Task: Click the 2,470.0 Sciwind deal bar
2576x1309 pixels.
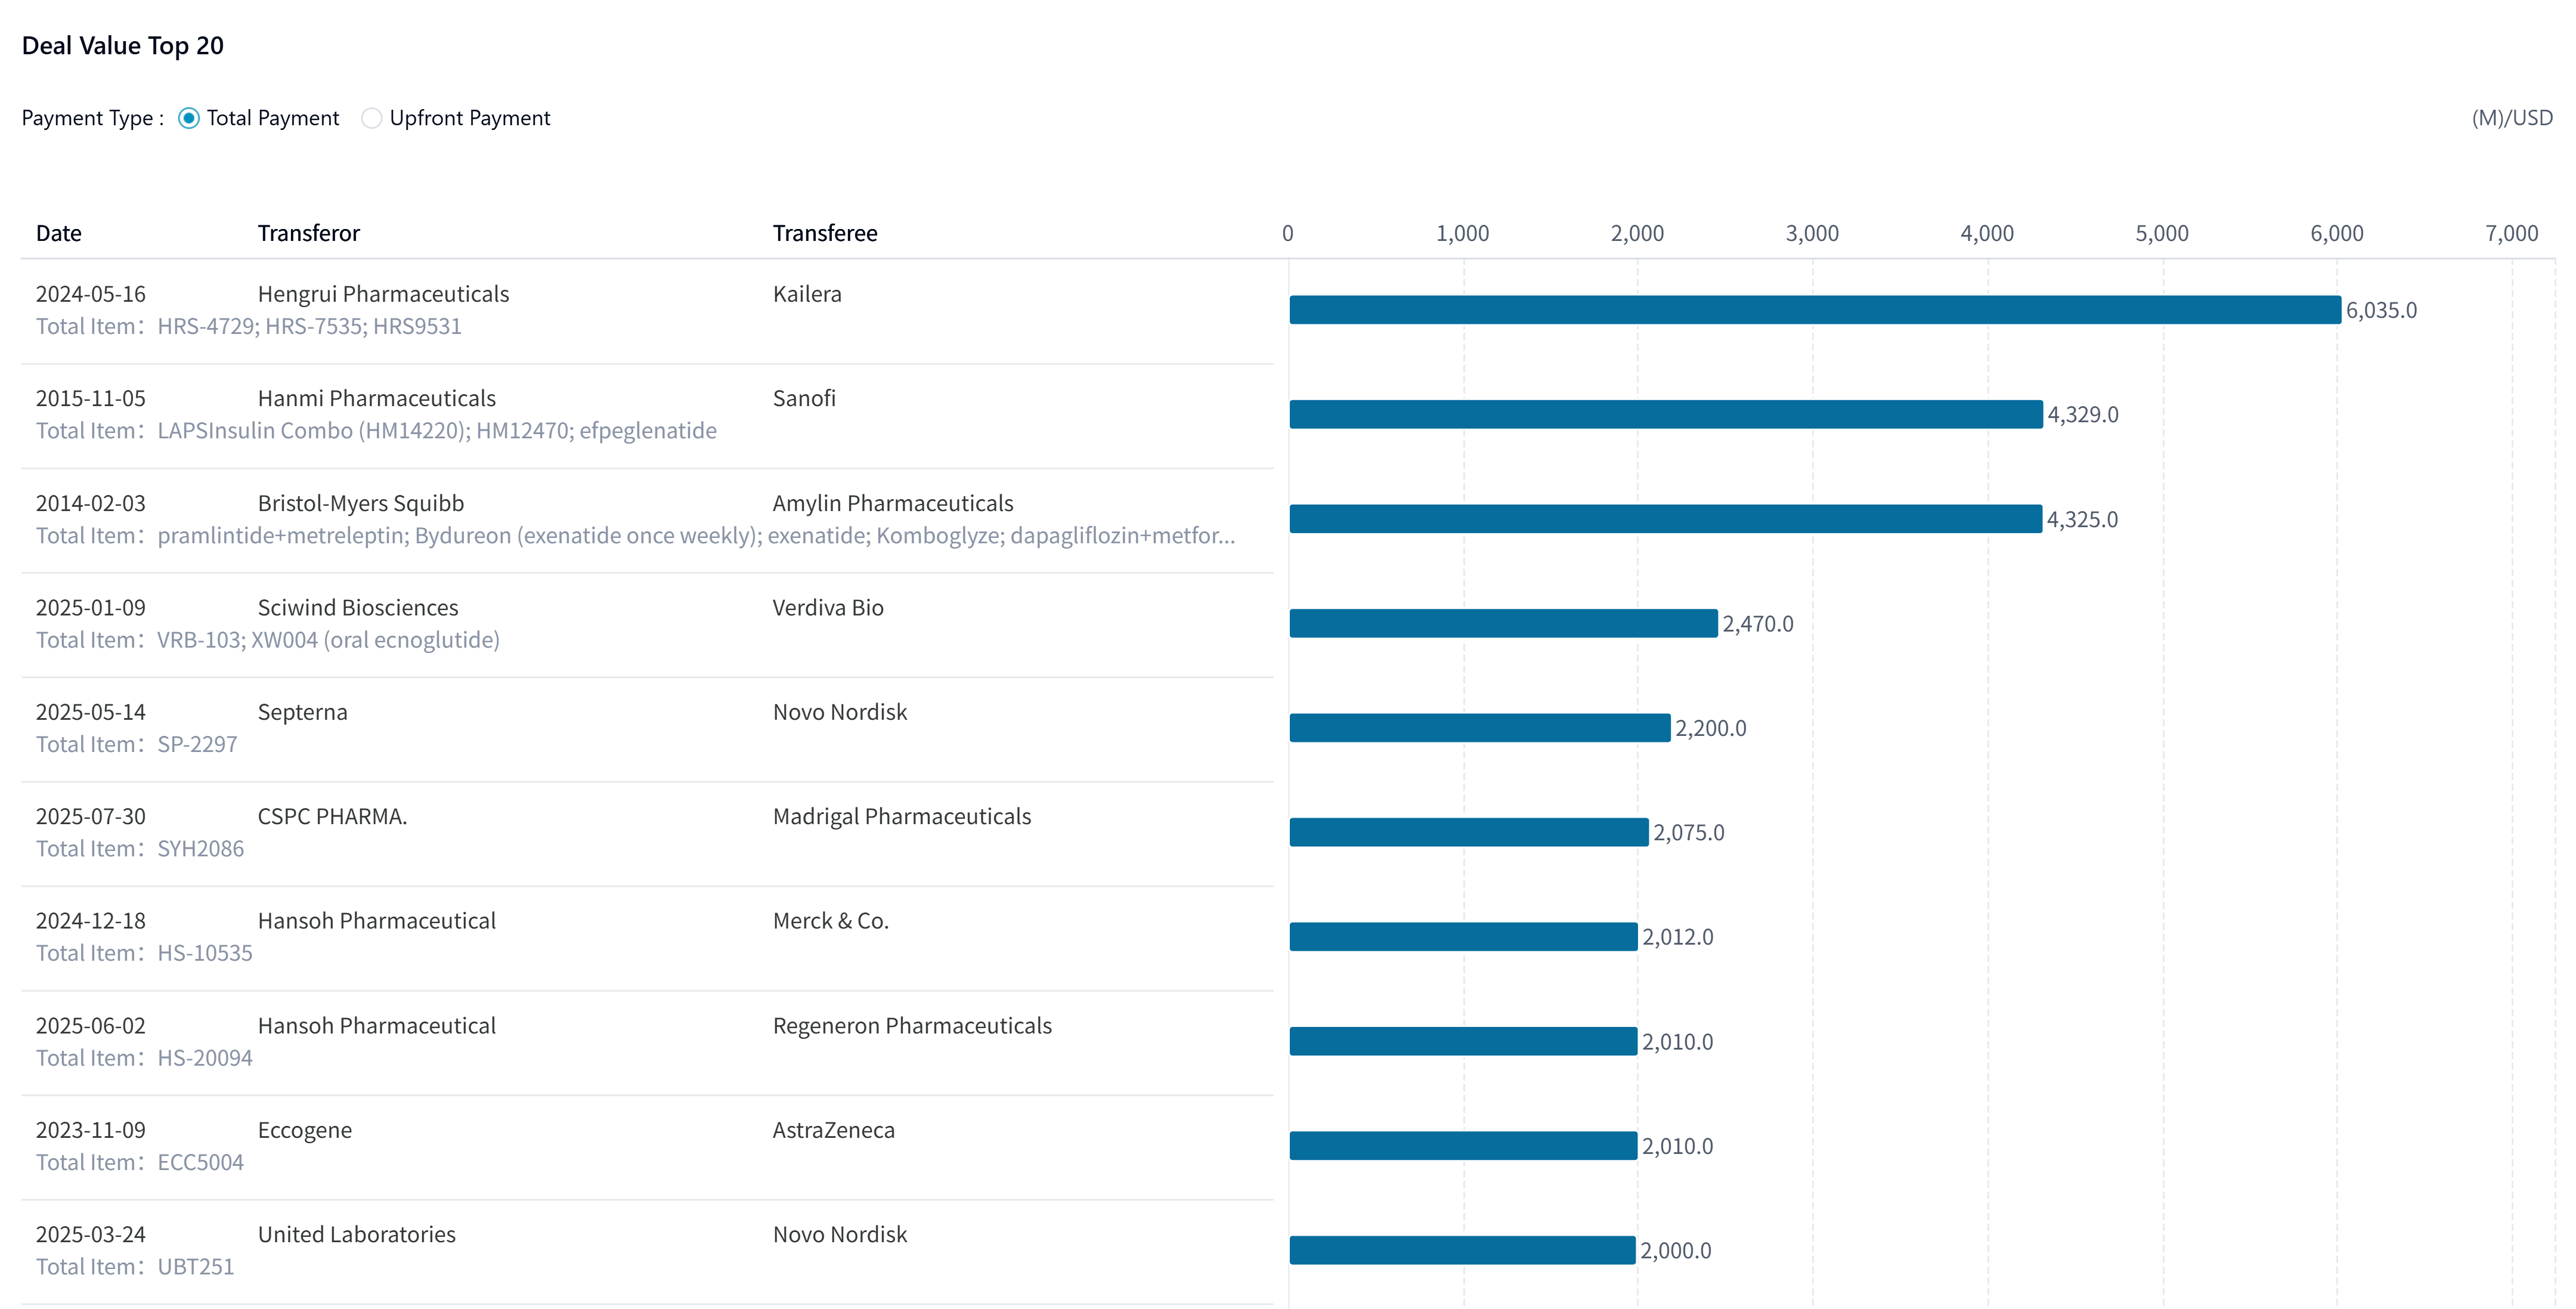Action: point(1504,623)
